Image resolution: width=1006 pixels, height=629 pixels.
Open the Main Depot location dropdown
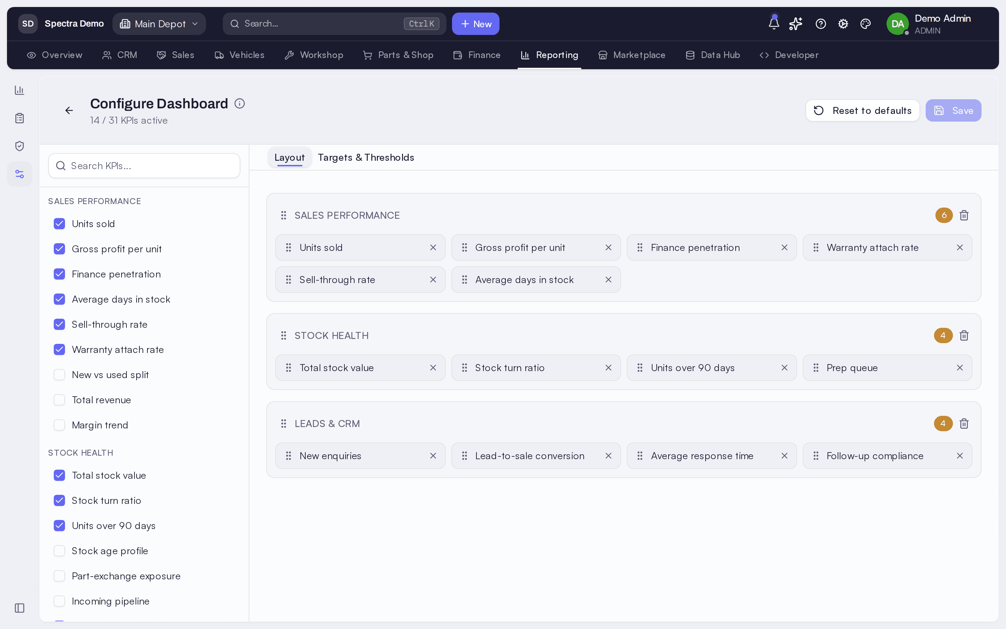click(159, 24)
